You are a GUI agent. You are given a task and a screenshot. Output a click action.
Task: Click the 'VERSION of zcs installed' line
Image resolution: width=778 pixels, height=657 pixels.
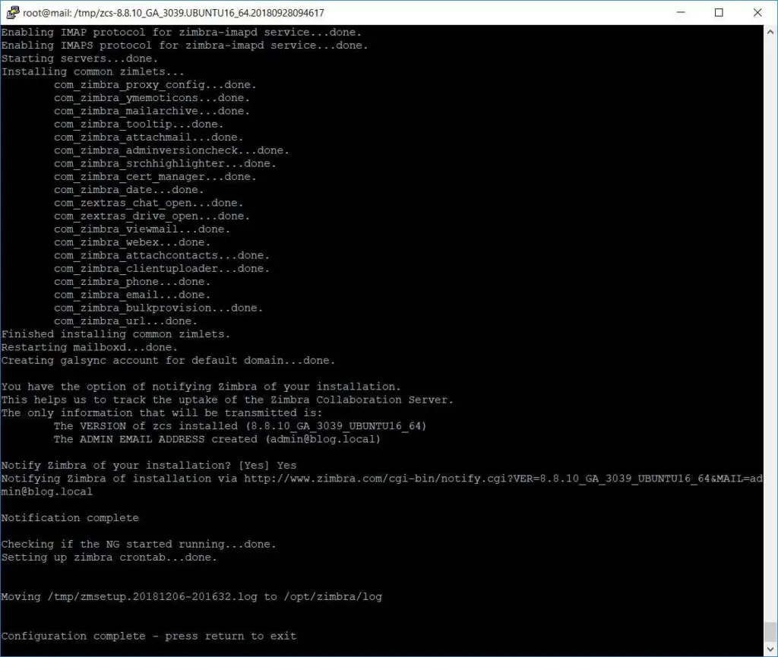pos(240,426)
